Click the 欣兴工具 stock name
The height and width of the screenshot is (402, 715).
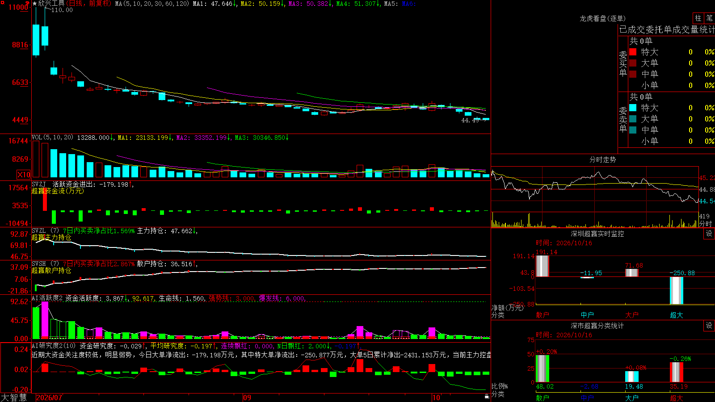click(x=51, y=4)
